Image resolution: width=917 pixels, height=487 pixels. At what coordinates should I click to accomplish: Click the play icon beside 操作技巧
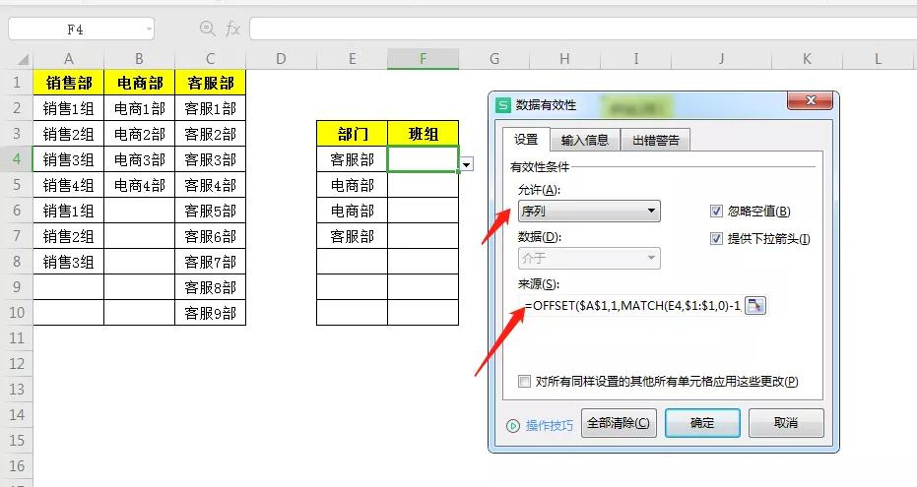click(513, 426)
